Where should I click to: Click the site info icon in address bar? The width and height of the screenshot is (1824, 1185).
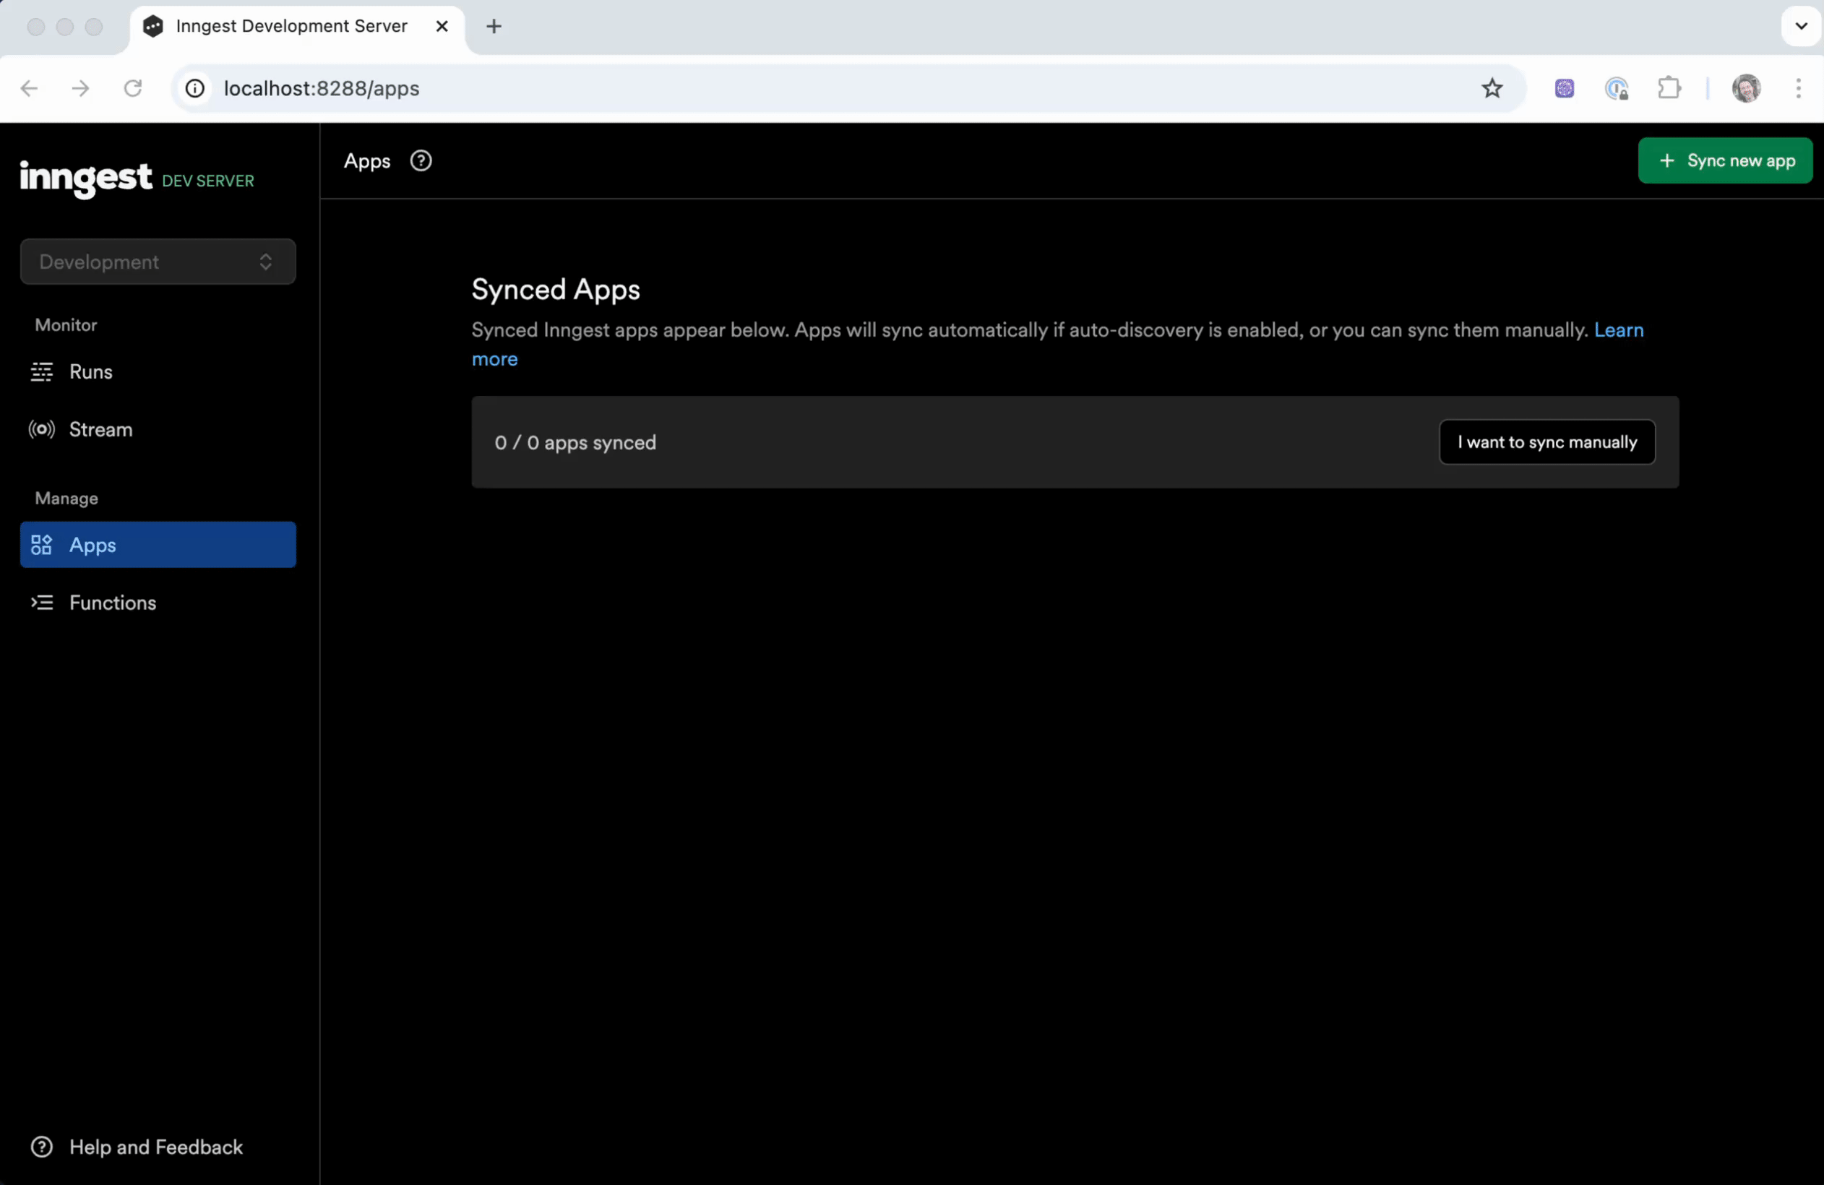(194, 88)
